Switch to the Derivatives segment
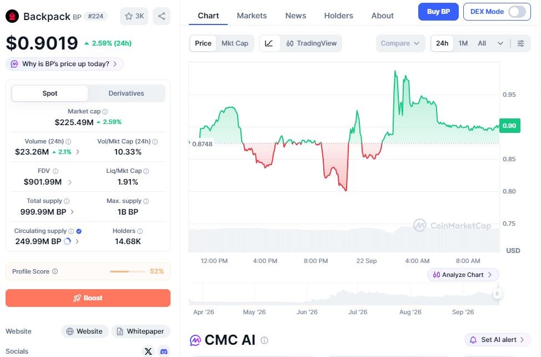 click(x=126, y=93)
